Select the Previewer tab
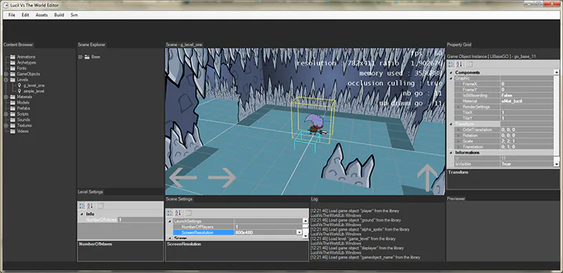The image size is (563, 273). 456,199
